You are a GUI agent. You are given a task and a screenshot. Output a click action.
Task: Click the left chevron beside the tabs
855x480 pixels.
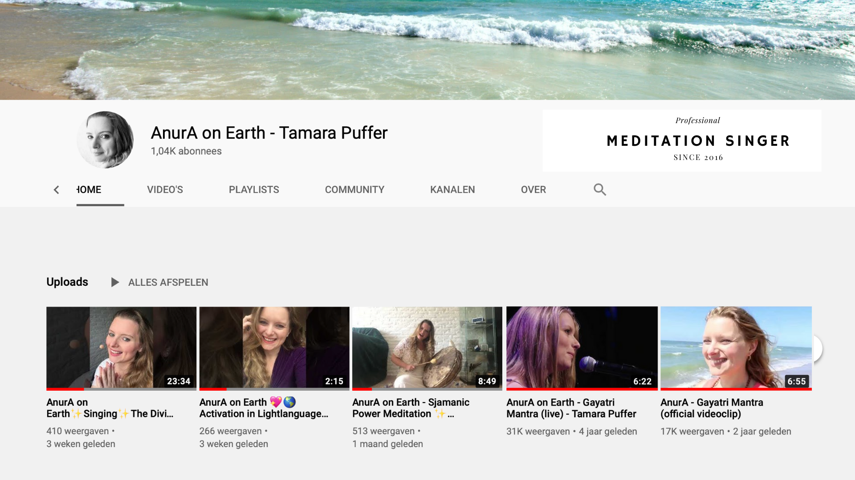click(57, 190)
